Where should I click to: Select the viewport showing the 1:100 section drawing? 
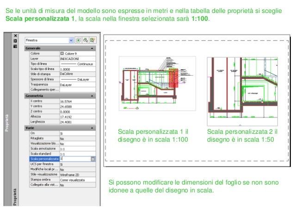[x=157, y=84]
